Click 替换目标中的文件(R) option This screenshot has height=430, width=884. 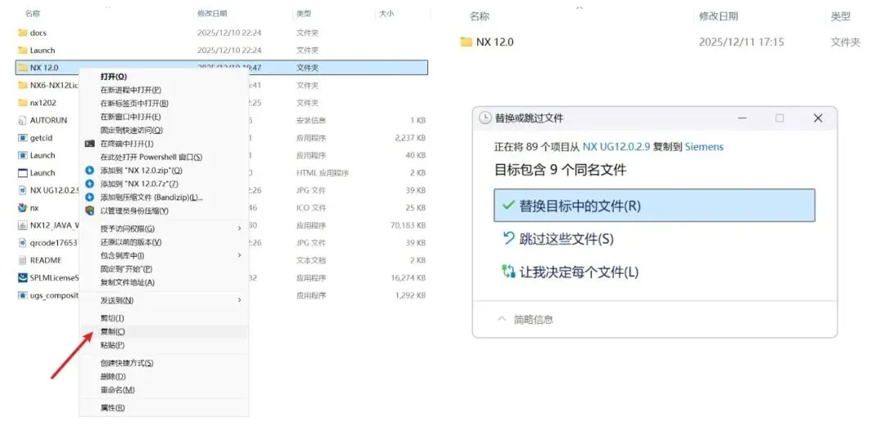coord(655,205)
